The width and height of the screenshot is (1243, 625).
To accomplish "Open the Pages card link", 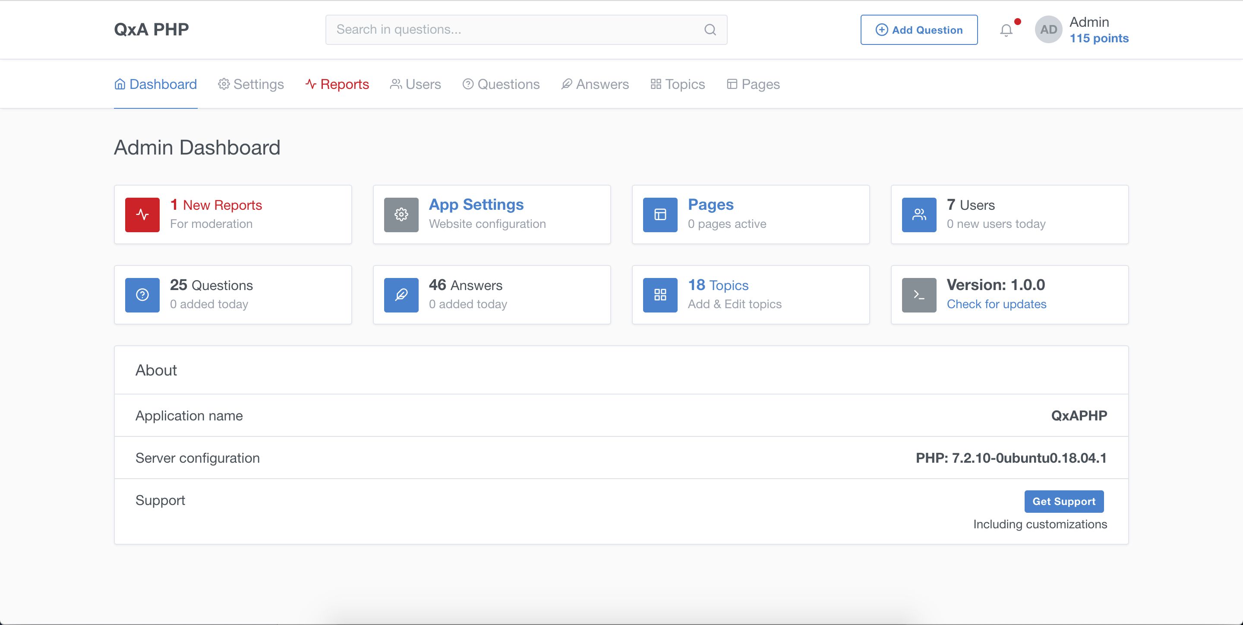I will pyautogui.click(x=710, y=205).
